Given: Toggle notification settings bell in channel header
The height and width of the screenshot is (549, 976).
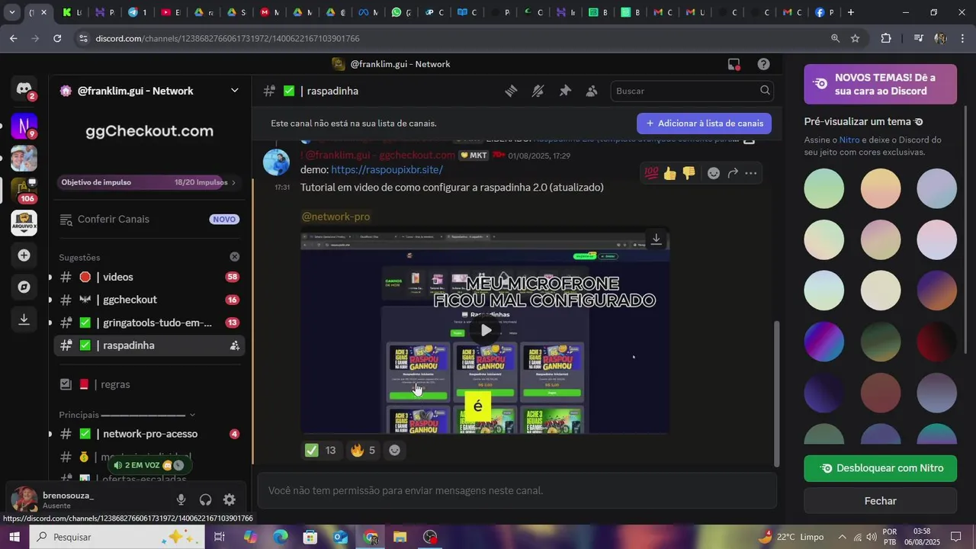Looking at the screenshot, I should pyautogui.click(x=538, y=91).
